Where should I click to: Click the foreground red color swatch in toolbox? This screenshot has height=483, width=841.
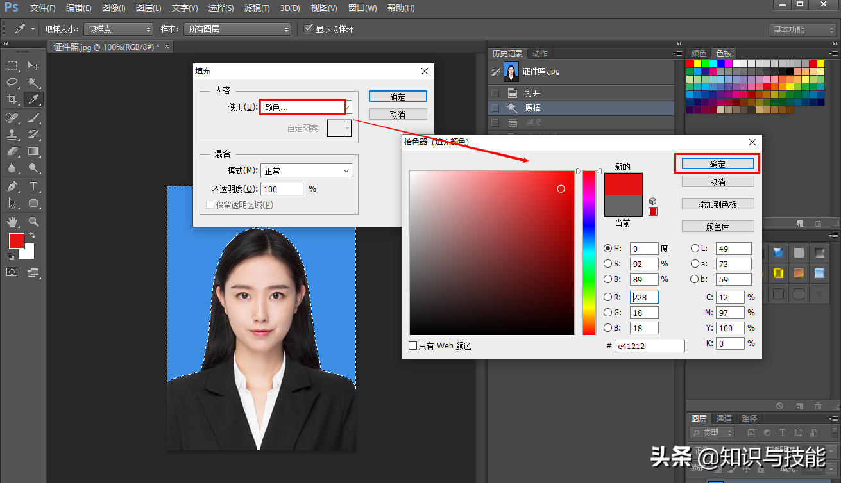(16, 241)
